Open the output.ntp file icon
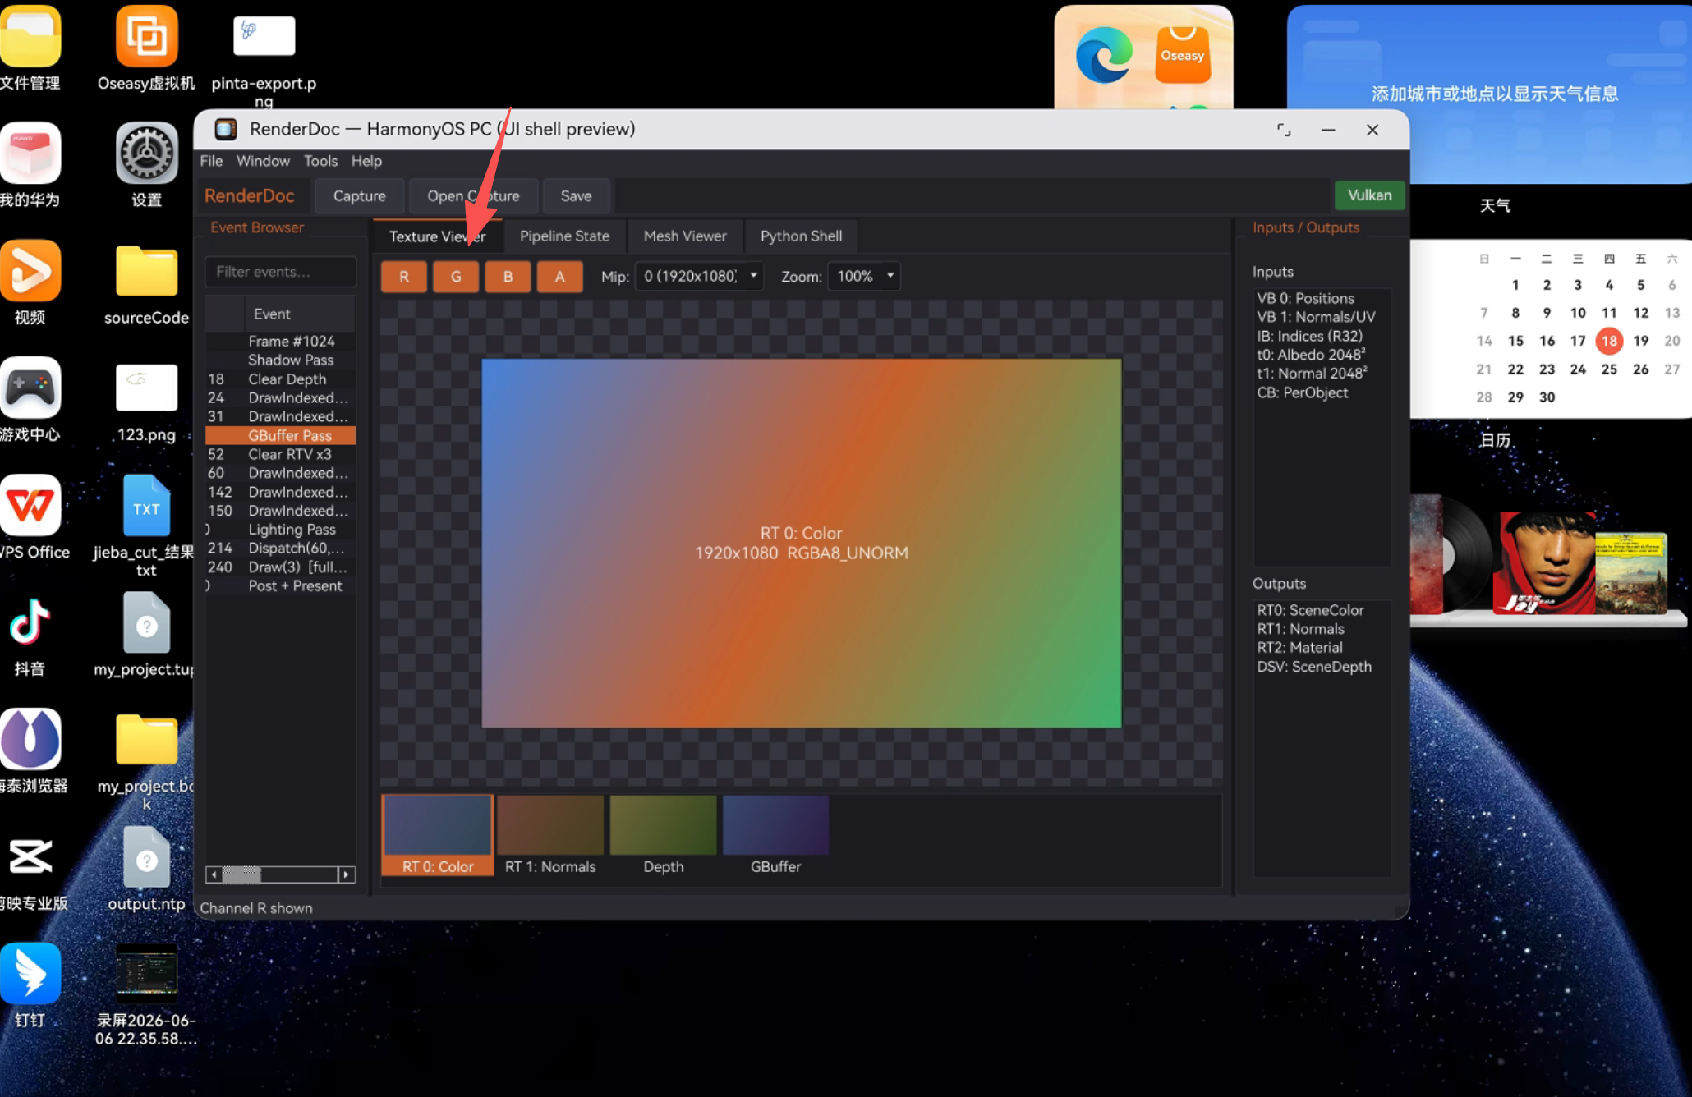 pyautogui.click(x=146, y=857)
